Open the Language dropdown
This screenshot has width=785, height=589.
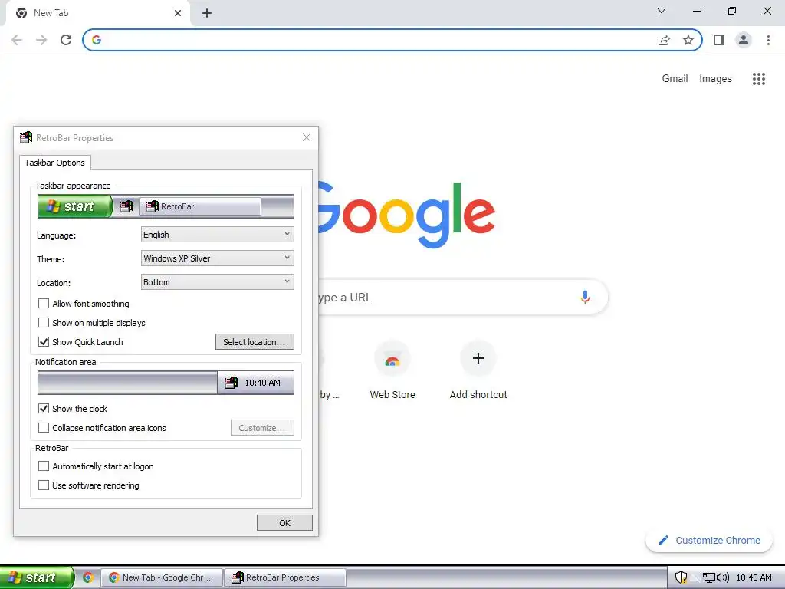point(217,235)
